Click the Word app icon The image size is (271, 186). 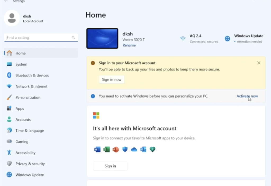pos(97,150)
